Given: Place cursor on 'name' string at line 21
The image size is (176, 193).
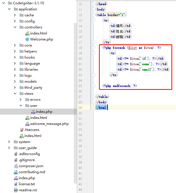Looking at the screenshot, I should [x=146, y=64].
